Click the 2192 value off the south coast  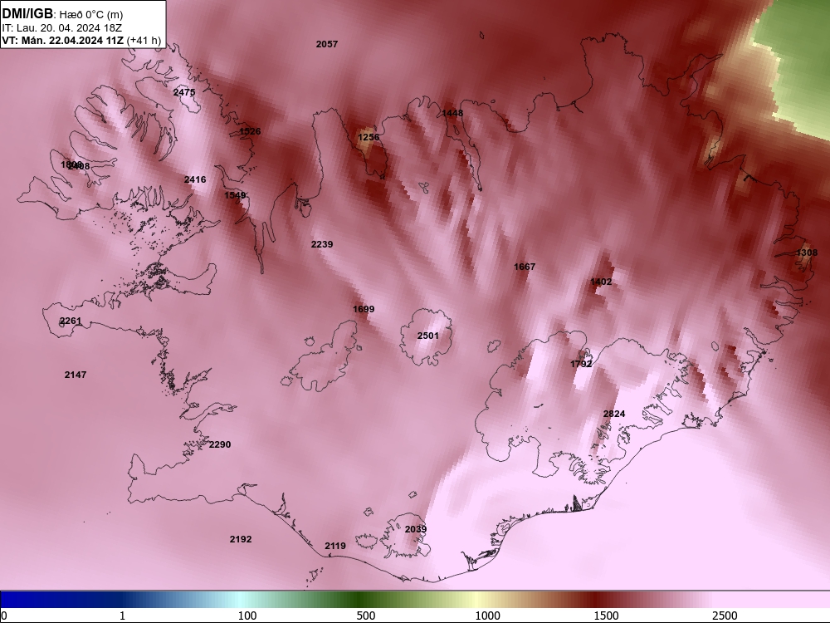tap(241, 539)
